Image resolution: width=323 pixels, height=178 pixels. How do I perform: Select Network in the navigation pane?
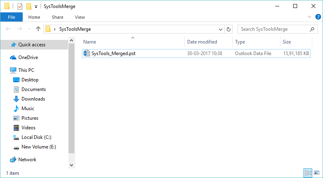[27, 160]
